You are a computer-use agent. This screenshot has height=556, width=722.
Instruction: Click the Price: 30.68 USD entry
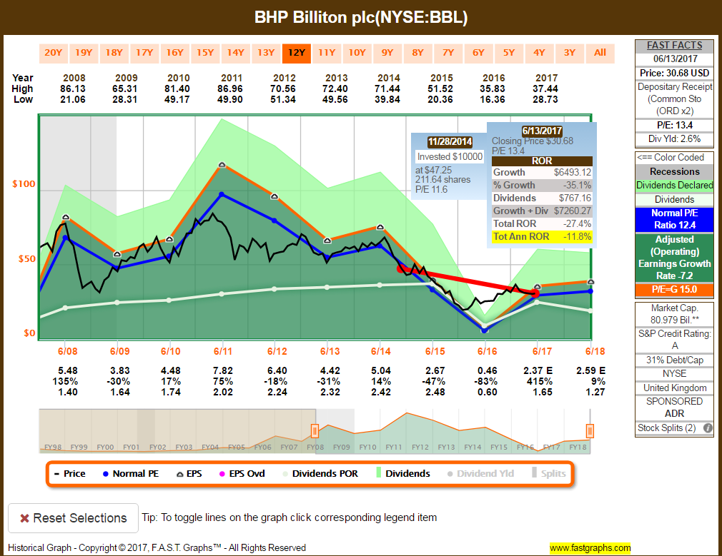[x=675, y=73]
